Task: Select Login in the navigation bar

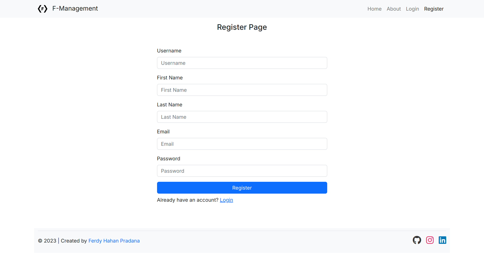Action: pyautogui.click(x=412, y=9)
